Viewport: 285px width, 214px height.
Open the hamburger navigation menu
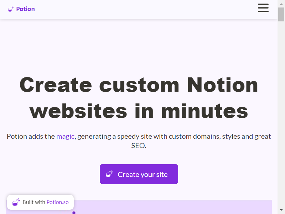pyautogui.click(x=263, y=8)
